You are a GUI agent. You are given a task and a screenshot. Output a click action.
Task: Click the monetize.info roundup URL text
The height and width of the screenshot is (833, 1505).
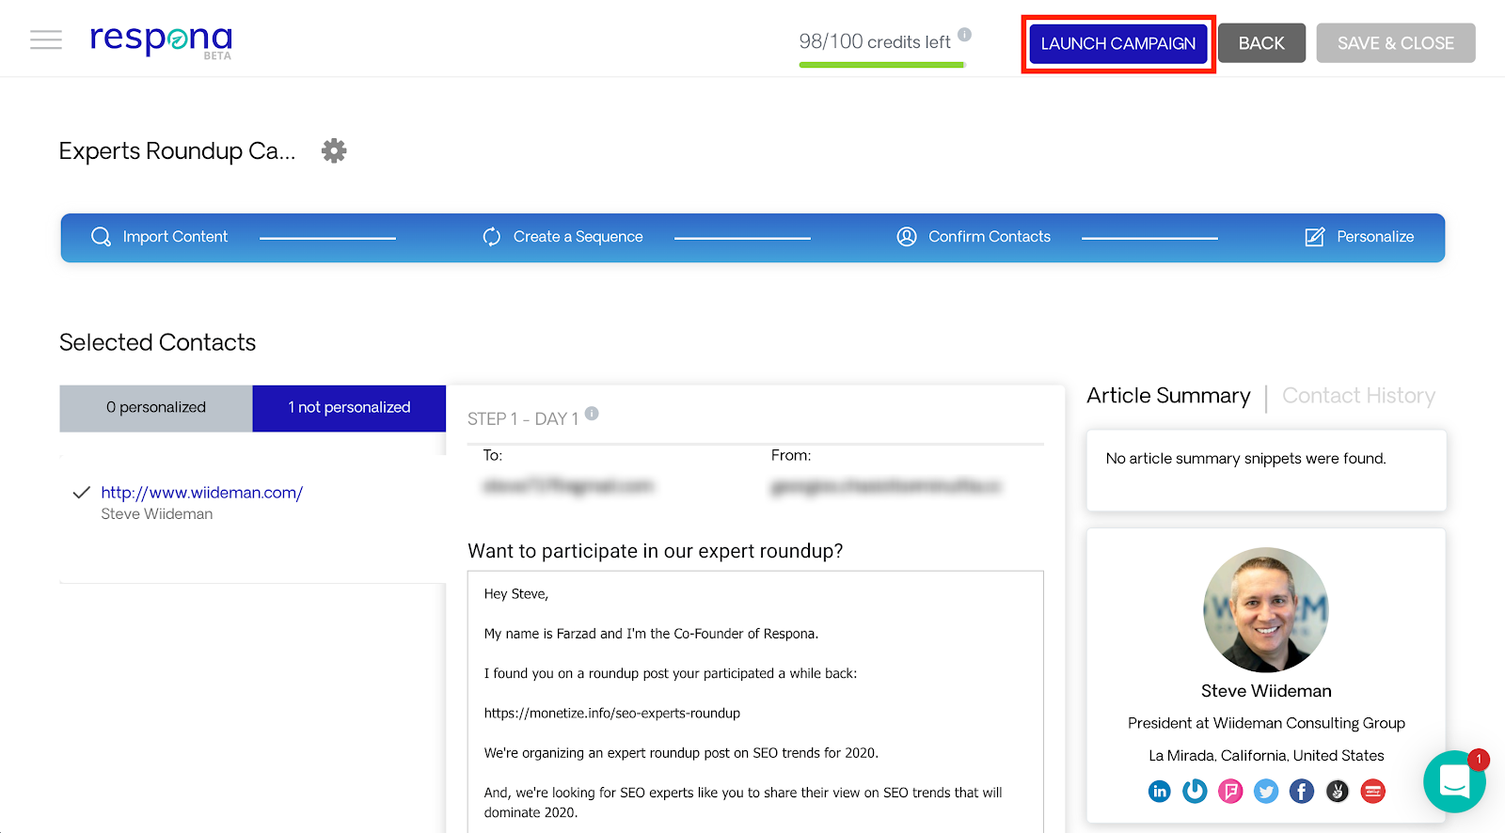point(612,714)
